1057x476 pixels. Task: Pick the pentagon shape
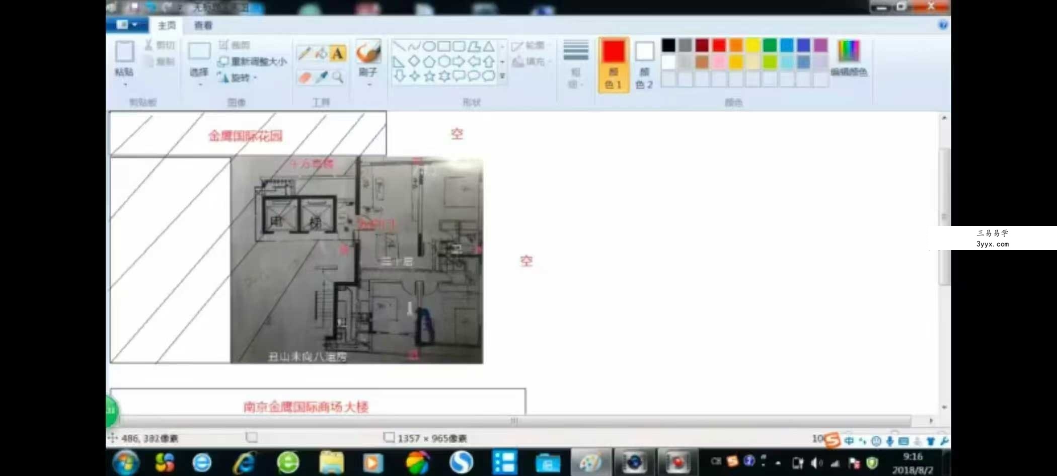(429, 61)
